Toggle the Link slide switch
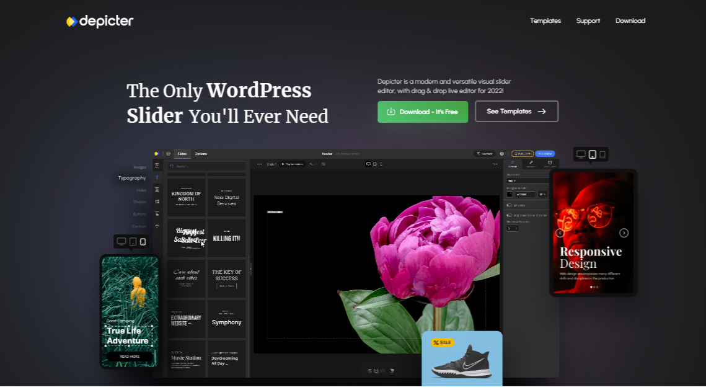The height and width of the screenshot is (390, 706). coord(510,205)
